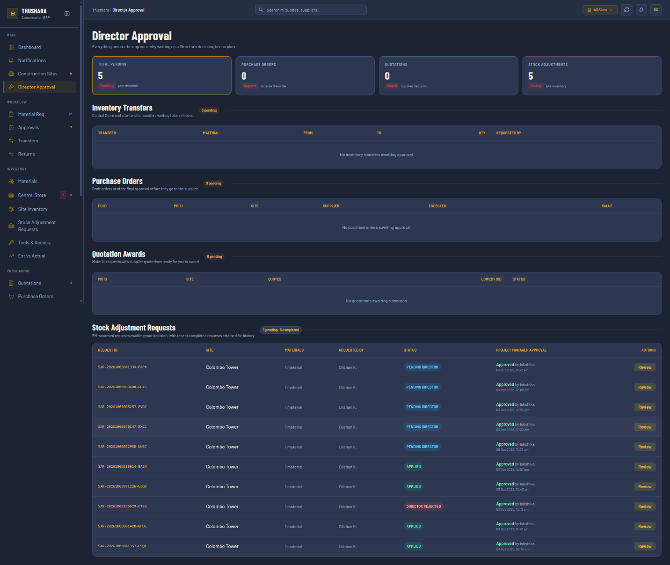Image resolution: width=670 pixels, height=565 pixels.
Task: Select the Quotations summary card
Action: tap(449, 76)
